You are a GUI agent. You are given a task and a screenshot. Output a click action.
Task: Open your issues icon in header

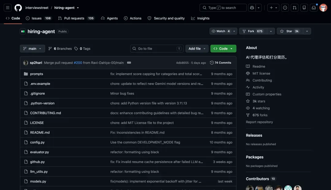click(x=285, y=8)
